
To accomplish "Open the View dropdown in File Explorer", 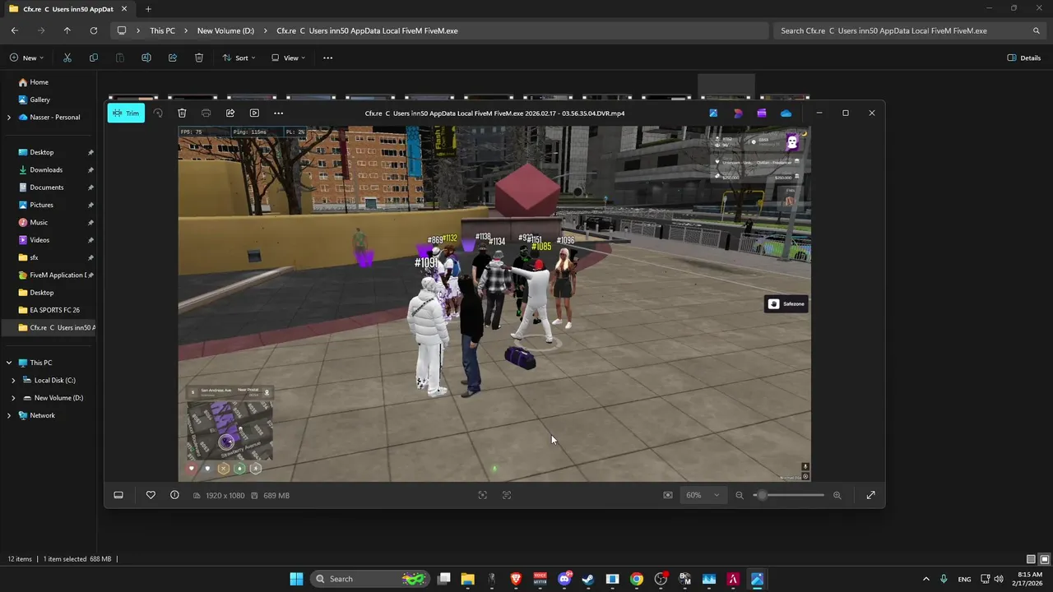I will [288, 58].
